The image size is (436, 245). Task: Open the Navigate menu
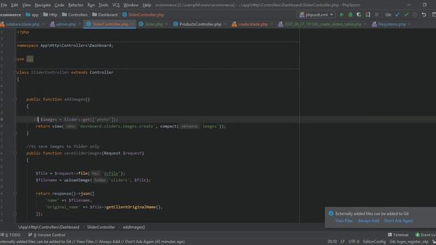click(x=42, y=5)
